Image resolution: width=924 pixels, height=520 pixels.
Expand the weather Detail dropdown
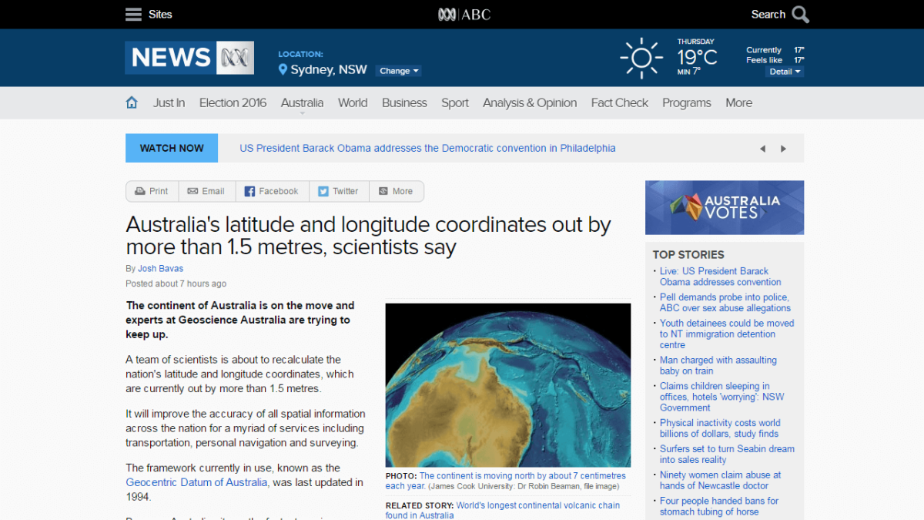tap(784, 71)
